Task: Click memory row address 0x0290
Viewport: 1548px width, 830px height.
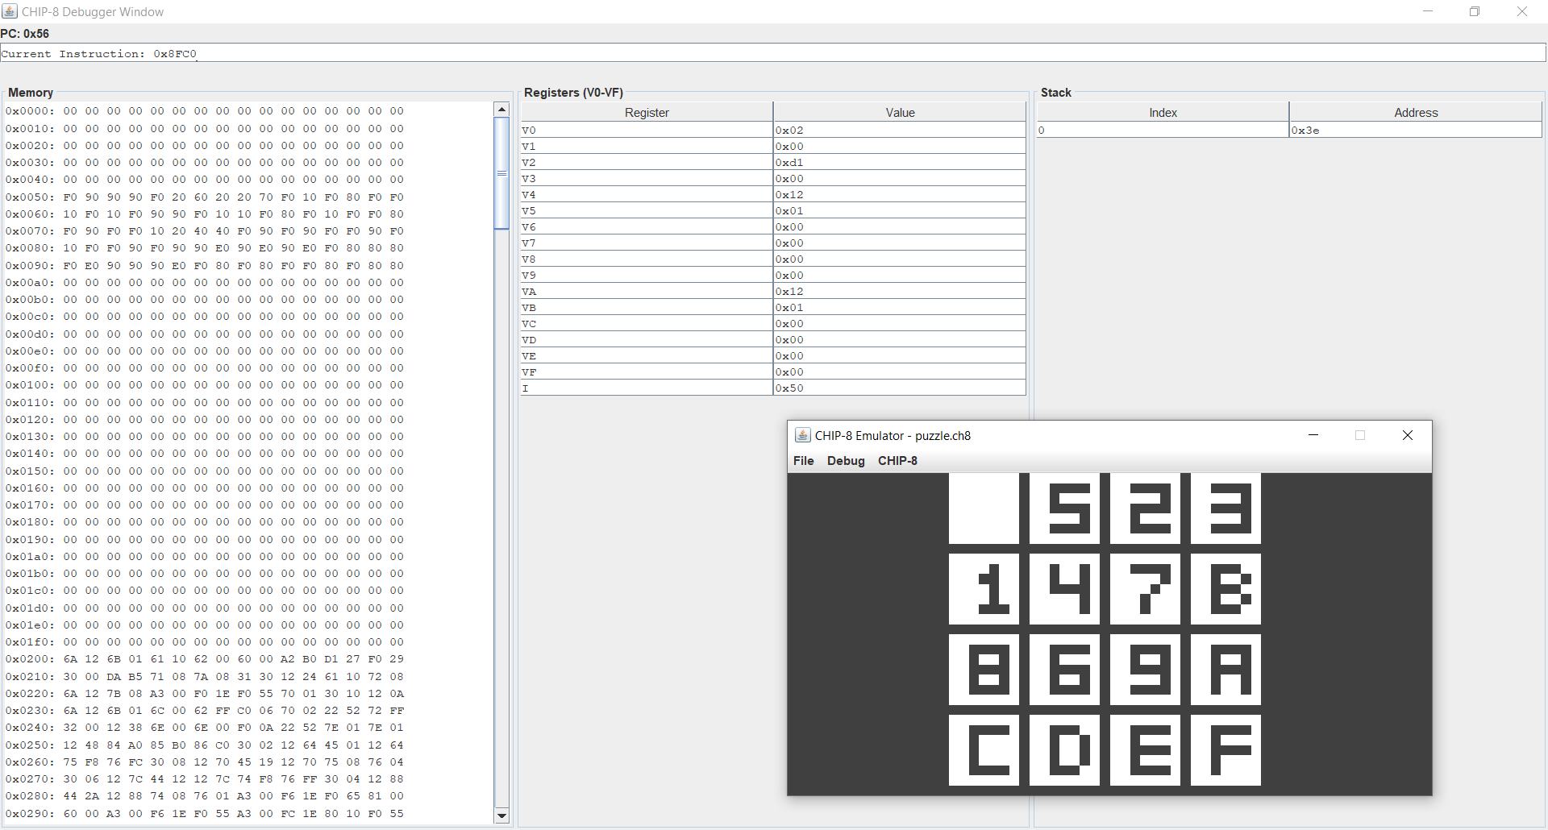Action: (x=30, y=814)
